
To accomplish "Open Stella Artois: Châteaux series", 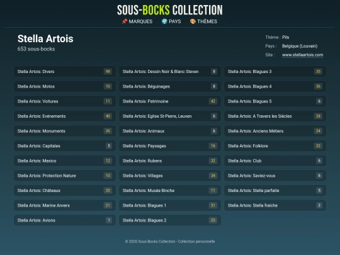I will pos(65,191).
